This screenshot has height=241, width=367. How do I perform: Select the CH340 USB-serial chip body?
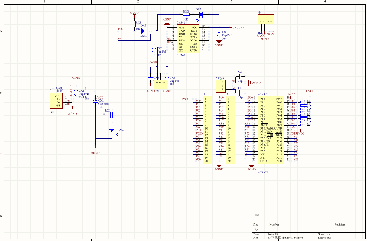[188, 39]
